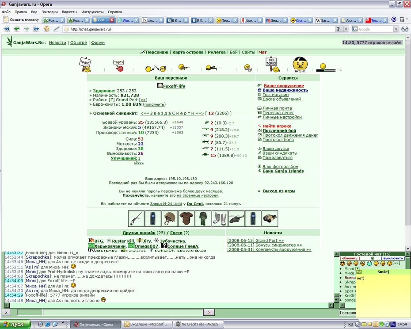The width and height of the screenshot is (411, 329).
Task: Click the x button left of chat input
Action: (x=6, y=313)
